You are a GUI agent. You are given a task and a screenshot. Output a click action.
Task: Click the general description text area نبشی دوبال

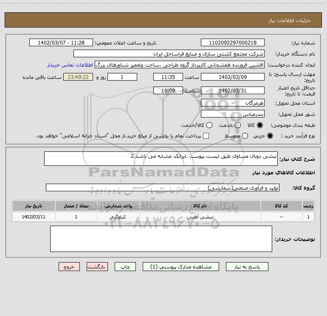161,159
